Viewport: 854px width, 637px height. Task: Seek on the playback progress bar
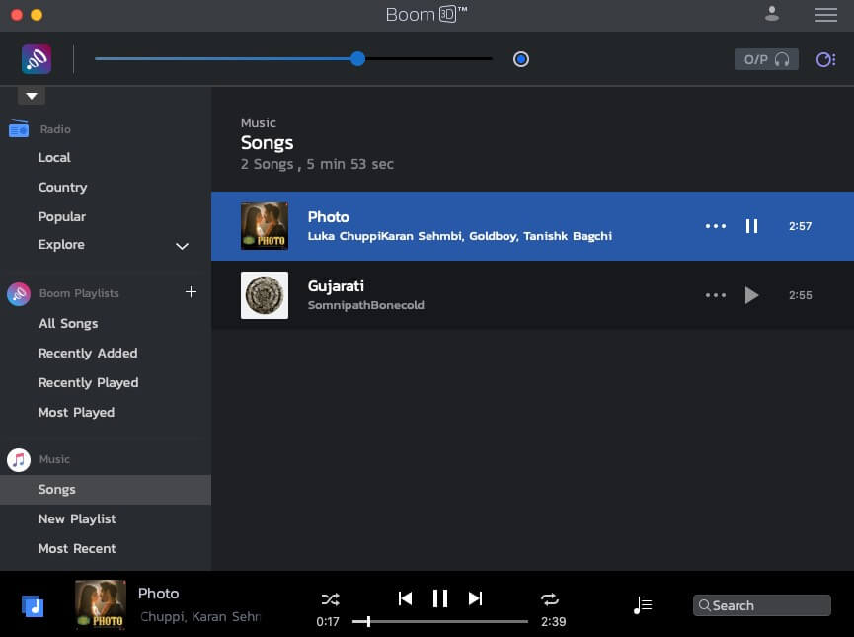(x=440, y=621)
